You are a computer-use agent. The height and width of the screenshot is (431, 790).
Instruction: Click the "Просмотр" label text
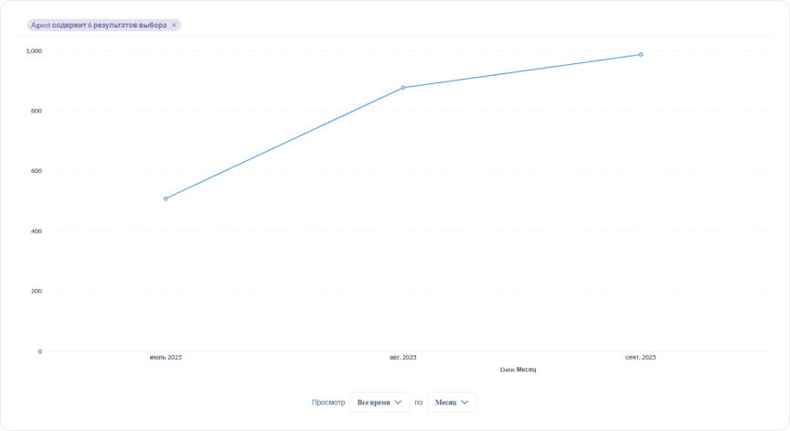328,403
